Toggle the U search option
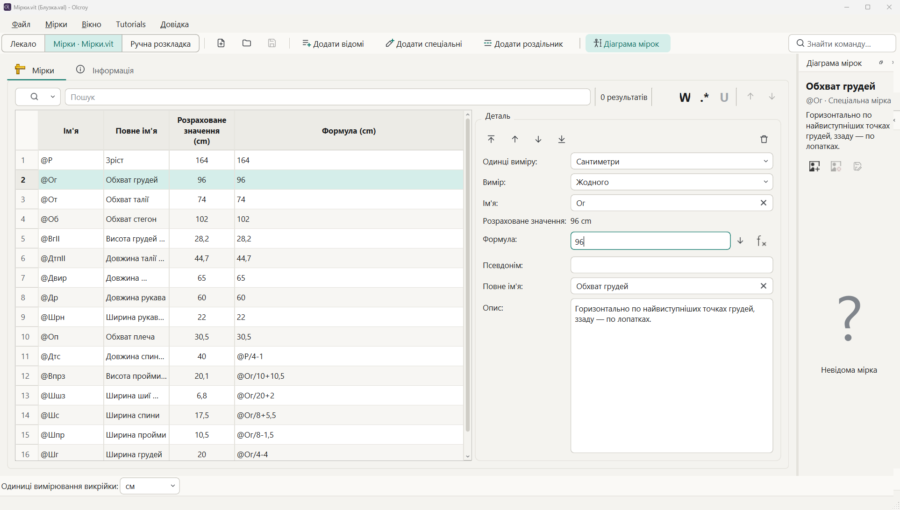The image size is (900, 510). point(724,97)
